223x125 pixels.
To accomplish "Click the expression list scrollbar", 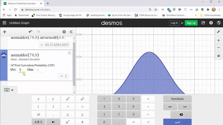I will click(x=74, y=64).
